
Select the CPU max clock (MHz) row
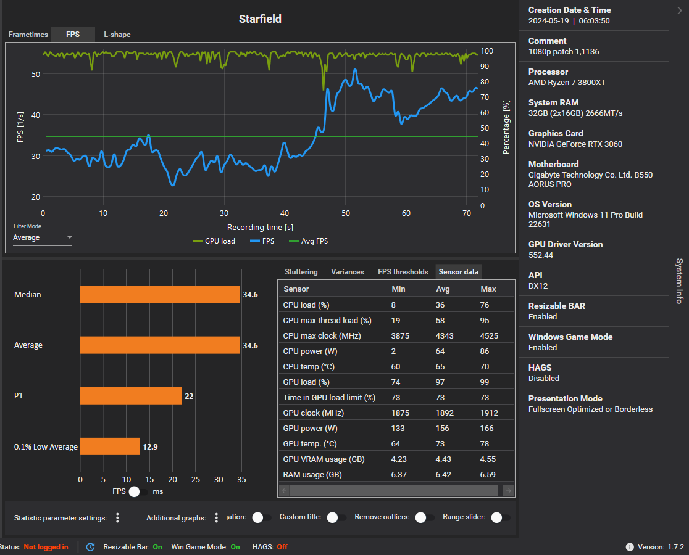pyautogui.click(x=396, y=335)
